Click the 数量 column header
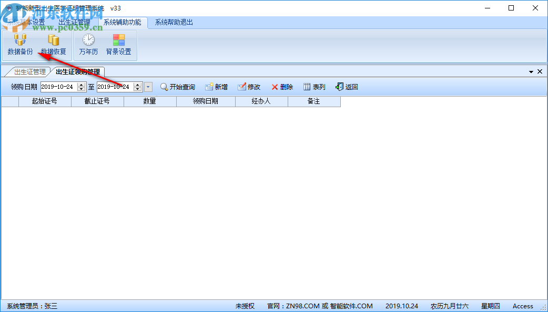Screen dimensions: 548x312 149,101
